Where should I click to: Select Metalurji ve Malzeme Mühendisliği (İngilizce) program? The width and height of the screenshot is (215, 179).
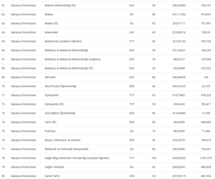point(73,59)
